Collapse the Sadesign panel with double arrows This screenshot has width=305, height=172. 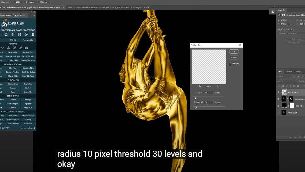tap(32, 12)
